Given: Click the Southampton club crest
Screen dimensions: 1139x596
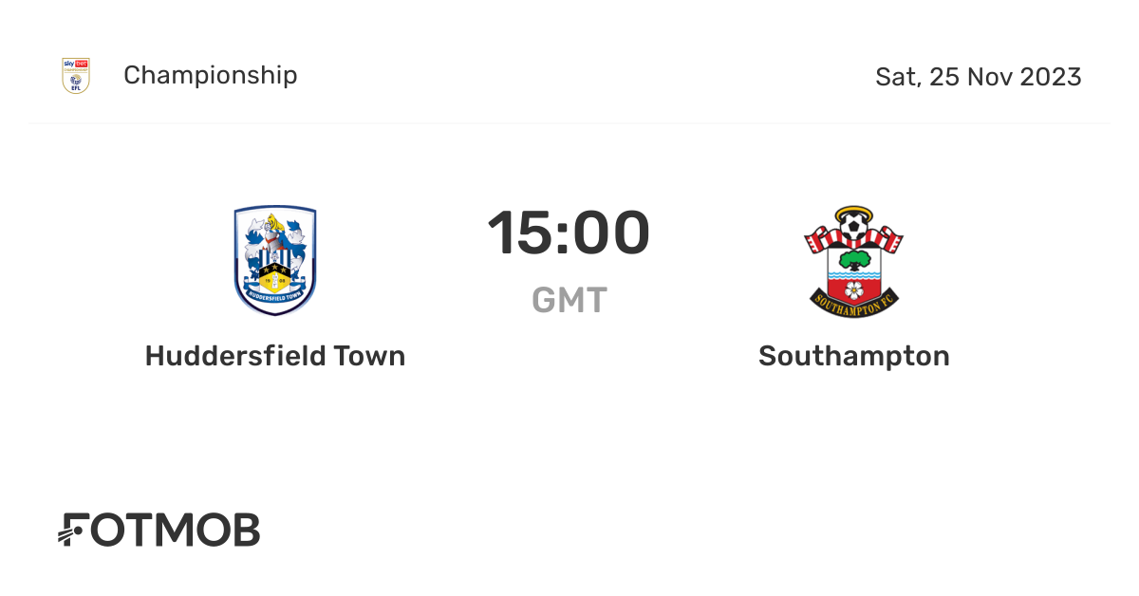Looking at the screenshot, I should [x=854, y=261].
